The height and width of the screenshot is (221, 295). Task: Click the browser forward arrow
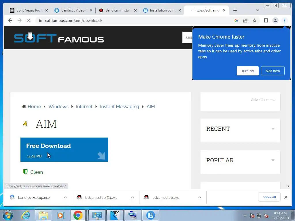coord(20,20)
